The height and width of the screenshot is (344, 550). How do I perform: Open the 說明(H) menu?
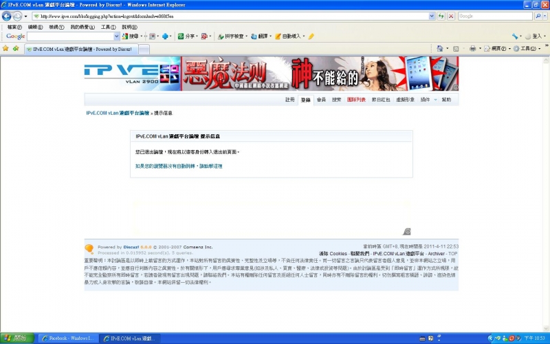(129, 27)
